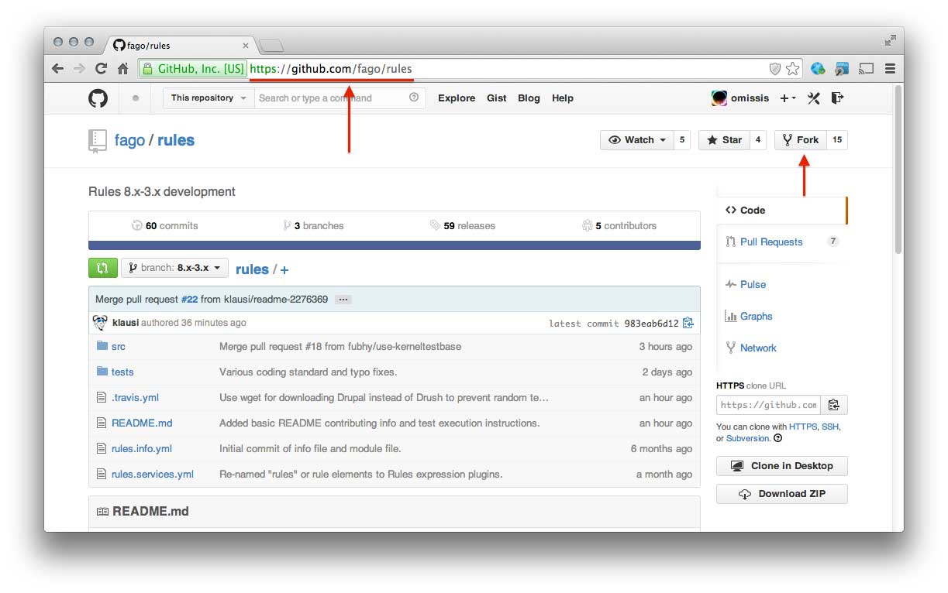Switch clone URL to Subversion

click(748, 438)
